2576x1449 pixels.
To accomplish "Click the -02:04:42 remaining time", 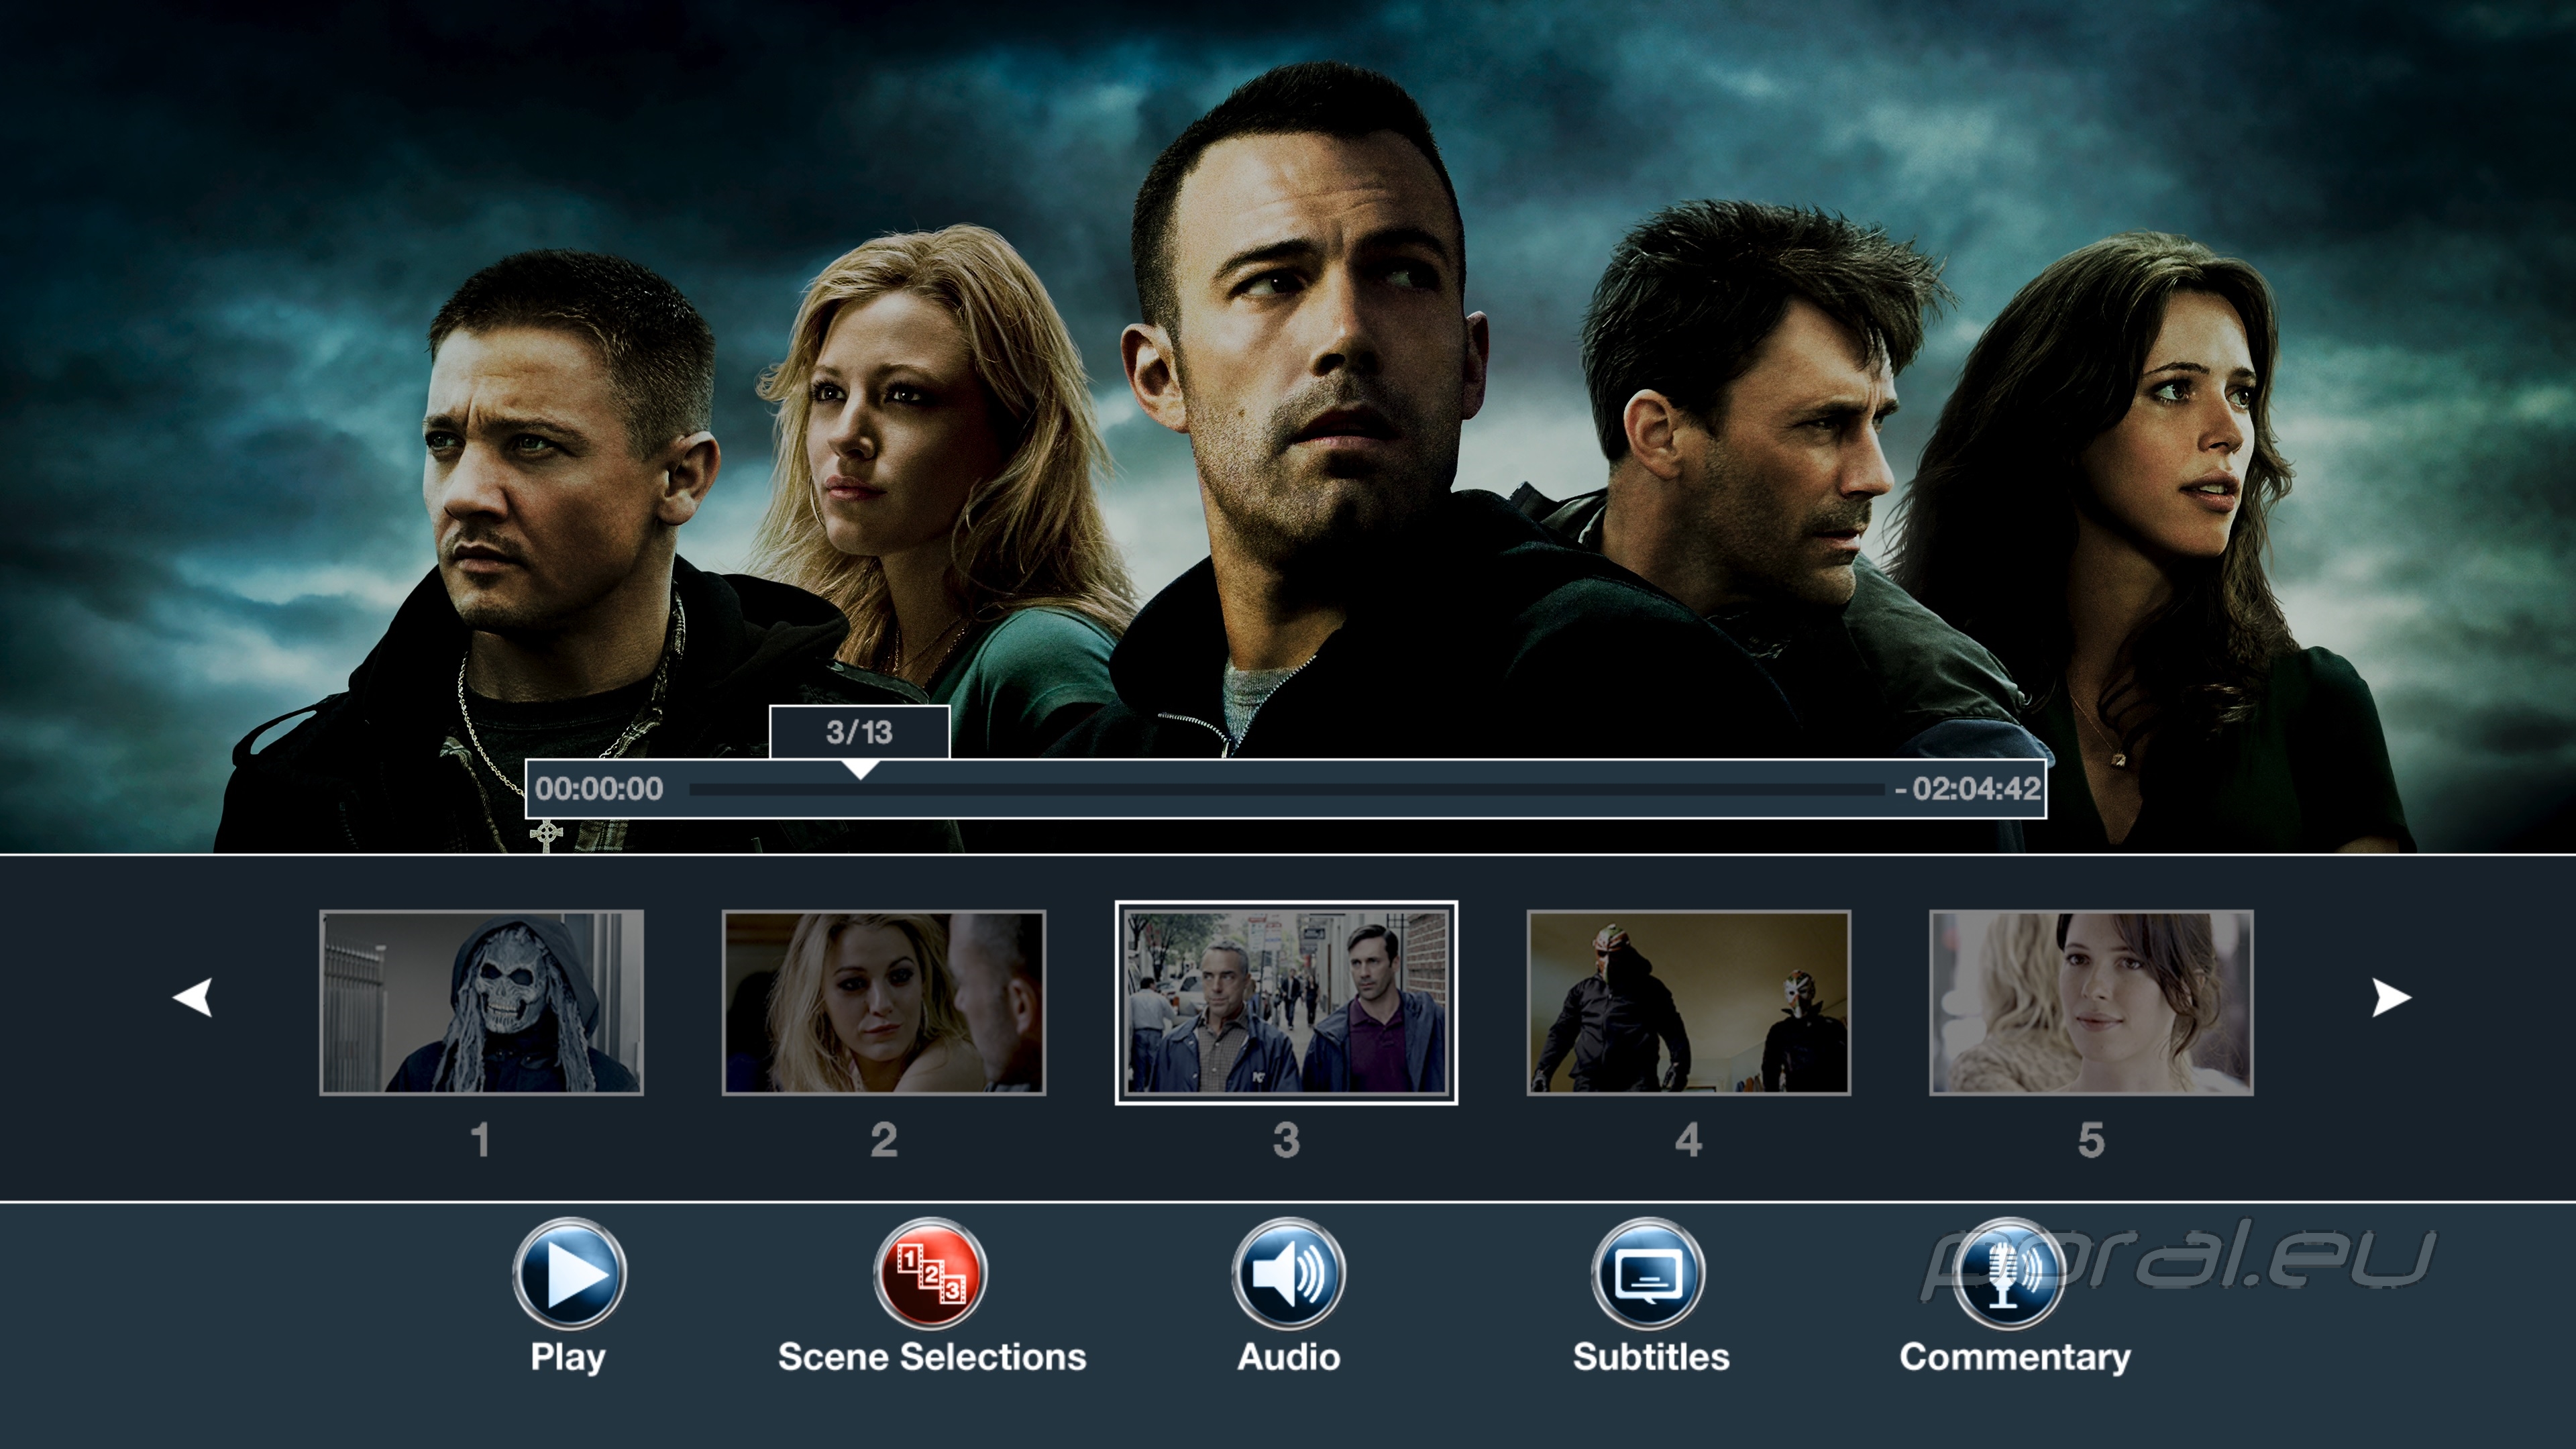I will (1968, 789).
